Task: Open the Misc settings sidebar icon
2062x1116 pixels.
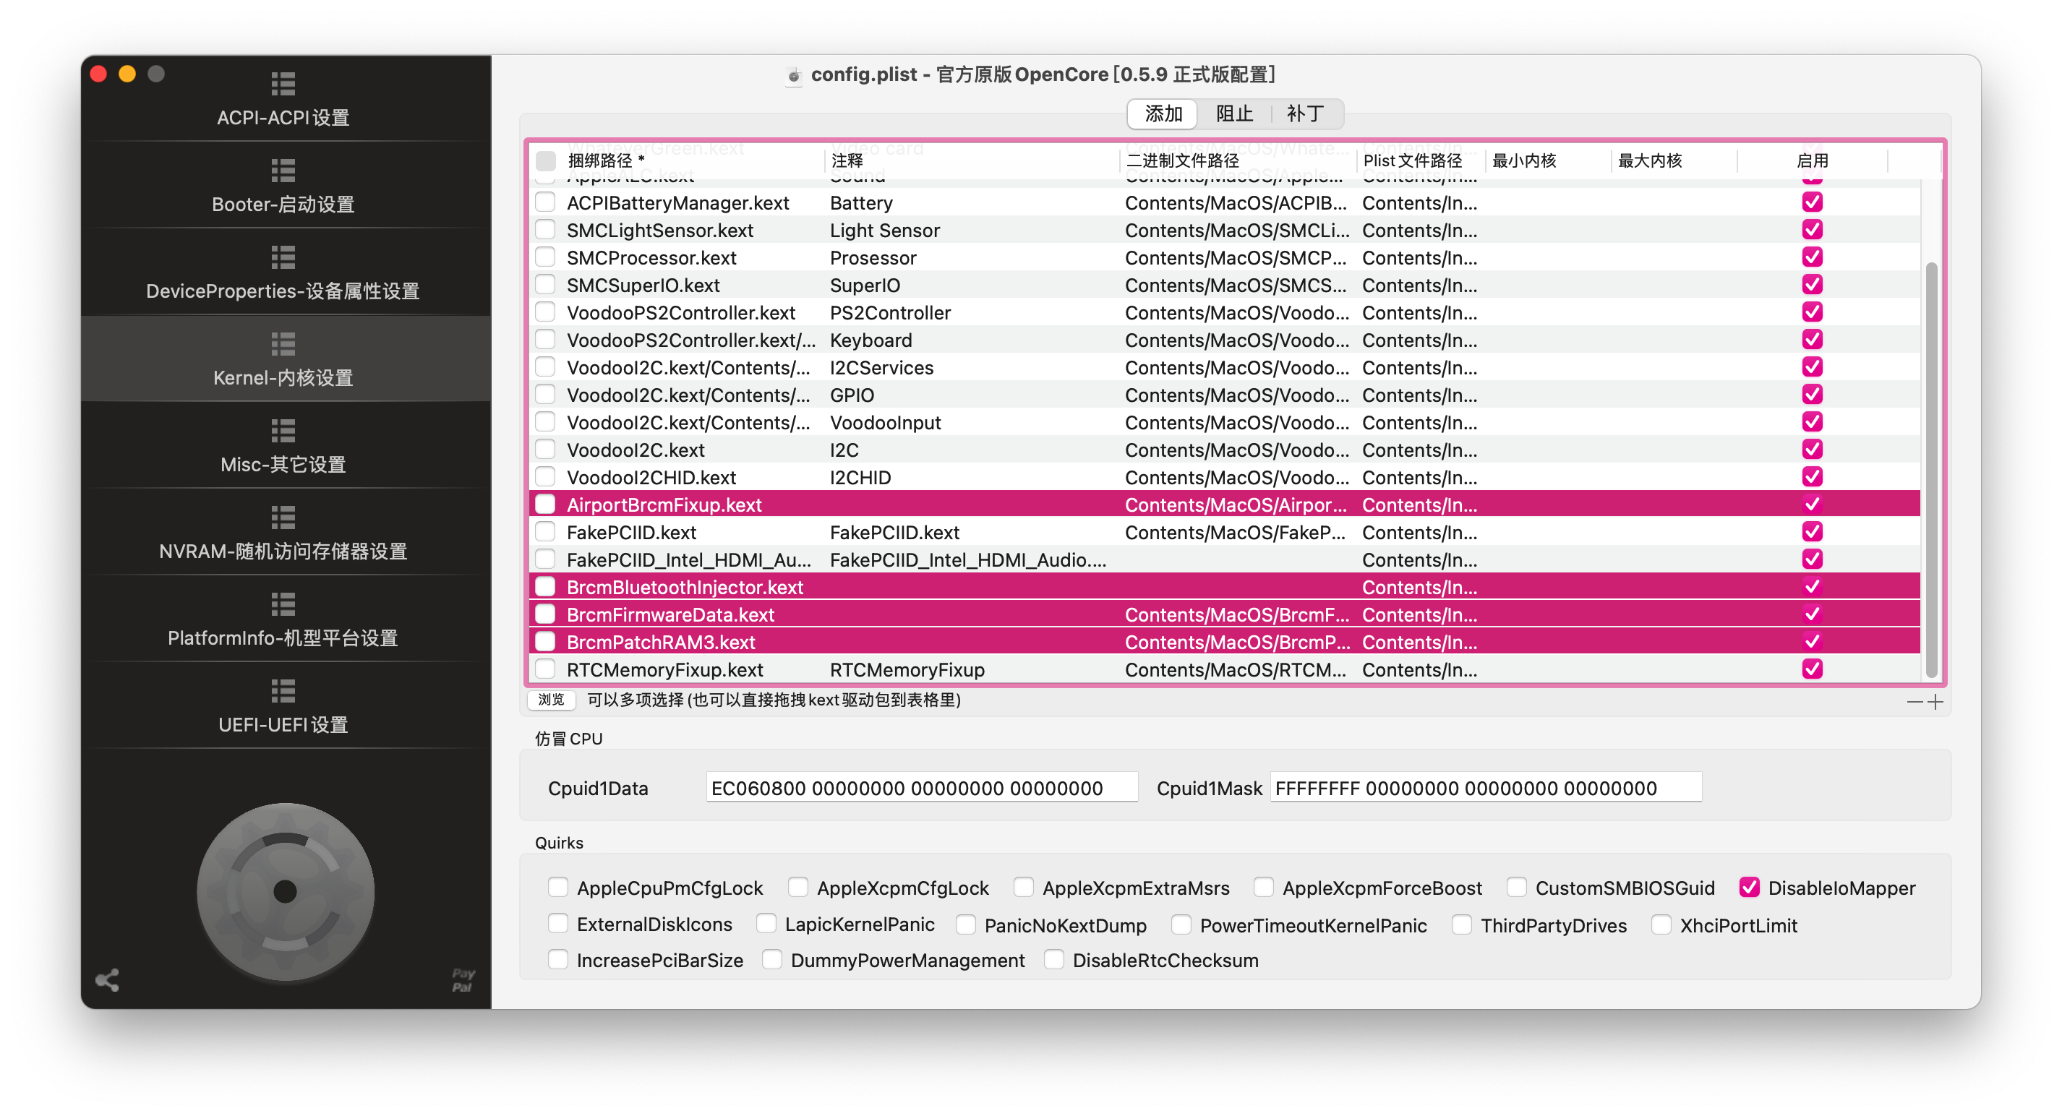Action: tap(283, 430)
